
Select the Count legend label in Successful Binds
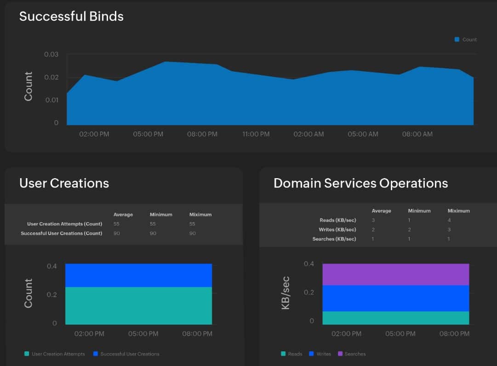[x=469, y=39]
